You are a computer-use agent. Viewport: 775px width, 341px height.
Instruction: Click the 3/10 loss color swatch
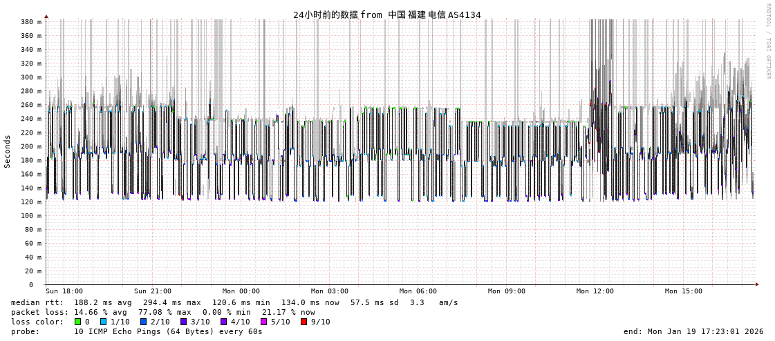[x=183, y=322]
